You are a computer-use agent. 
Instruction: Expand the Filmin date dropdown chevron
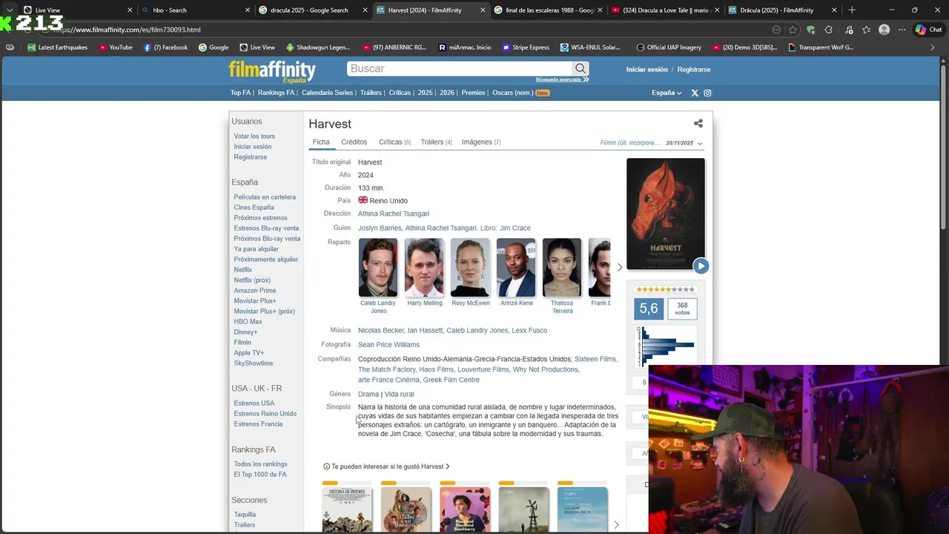coord(700,143)
